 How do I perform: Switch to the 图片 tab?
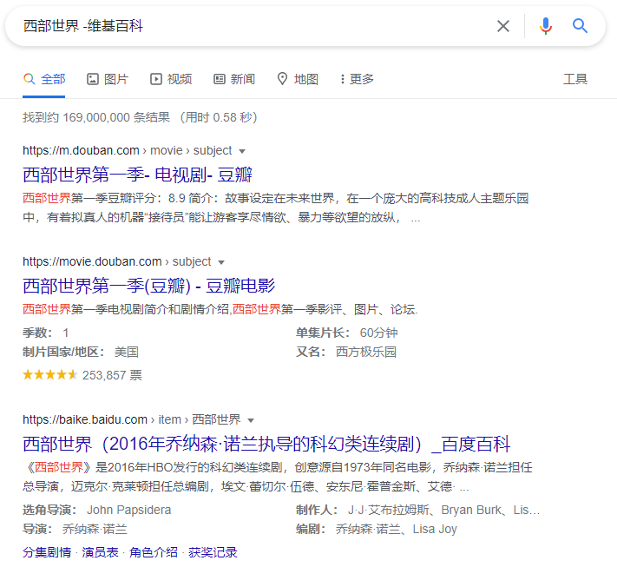click(x=107, y=79)
